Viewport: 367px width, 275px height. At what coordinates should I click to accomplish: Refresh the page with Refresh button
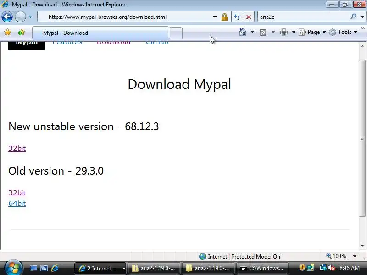click(237, 17)
